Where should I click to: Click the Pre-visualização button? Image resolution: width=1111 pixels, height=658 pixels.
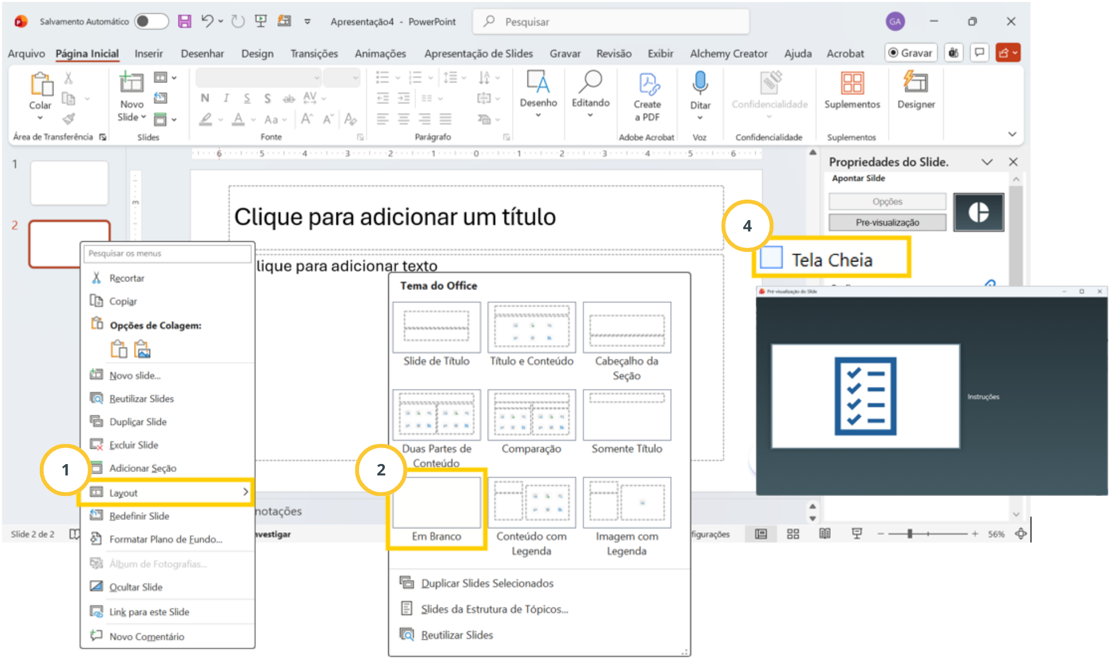coord(887,222)
